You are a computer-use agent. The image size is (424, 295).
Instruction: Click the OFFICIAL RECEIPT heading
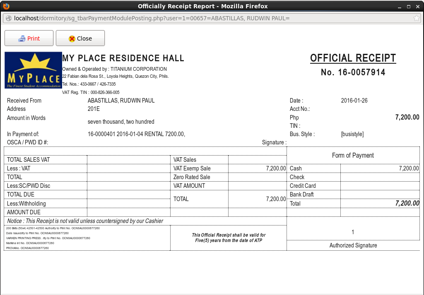click(353, 58)
